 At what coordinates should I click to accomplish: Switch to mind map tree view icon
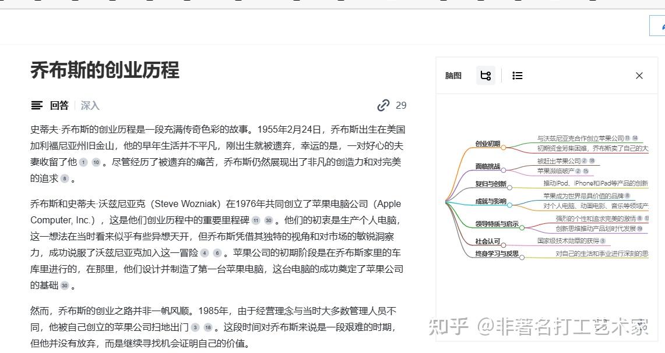[x=485, y=76]
